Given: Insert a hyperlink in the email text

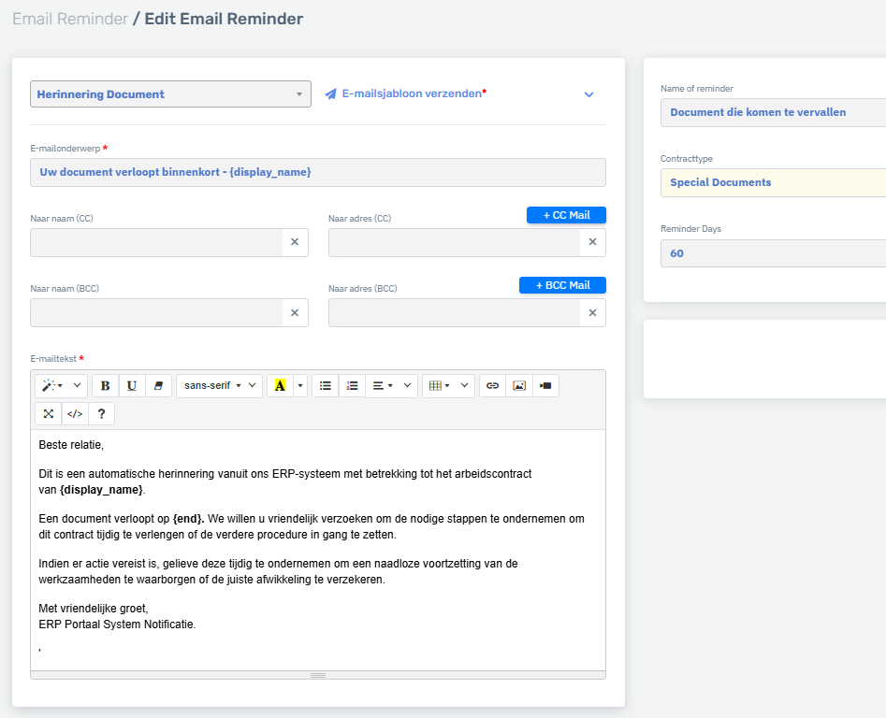Looking at the screenshot, I should coord(492,385).
